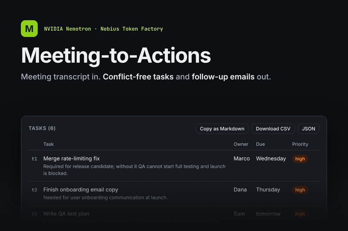Open the JSON export button

(x=309, y=129)
